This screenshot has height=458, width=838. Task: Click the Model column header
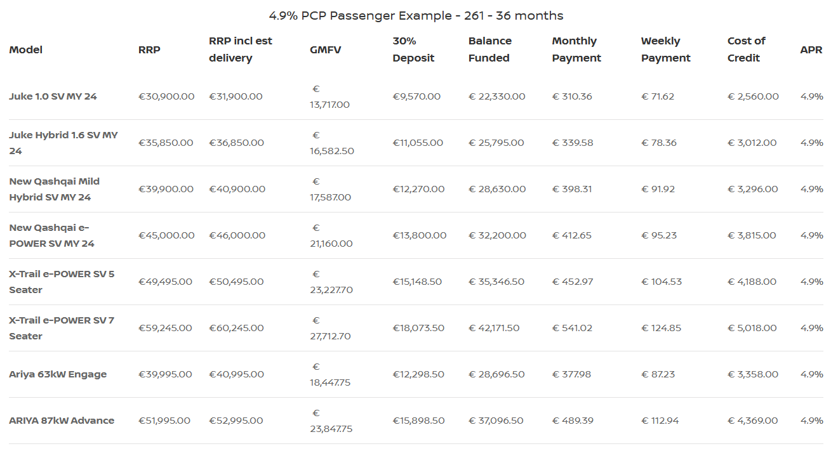pos(26,49)
